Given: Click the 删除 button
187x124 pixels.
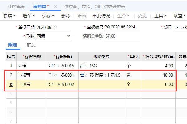Looking at the screenshot, I should (66, 16).
